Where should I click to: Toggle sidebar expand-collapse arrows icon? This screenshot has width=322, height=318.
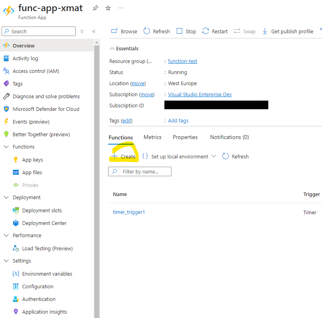click(82, 31)
